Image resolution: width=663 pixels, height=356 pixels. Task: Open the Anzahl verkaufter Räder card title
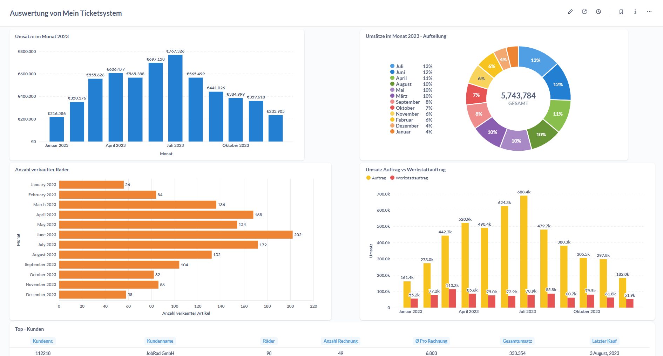tap(42, 170)
